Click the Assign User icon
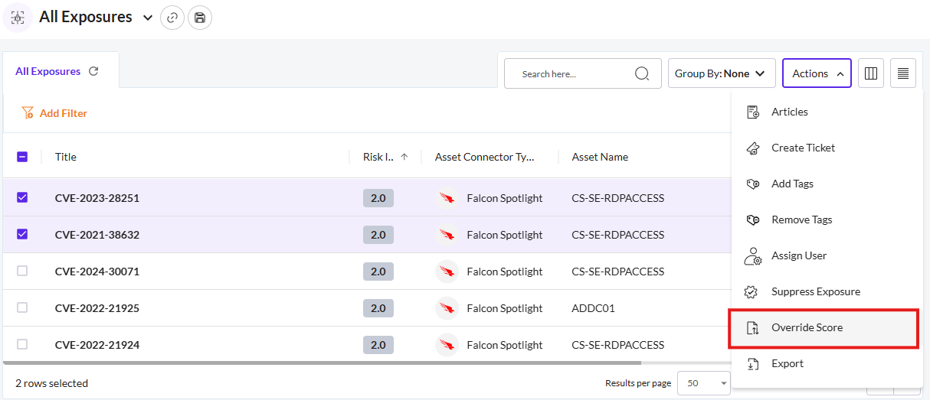Viewport: 930px width, 400px height. click(x=753, y=255)
